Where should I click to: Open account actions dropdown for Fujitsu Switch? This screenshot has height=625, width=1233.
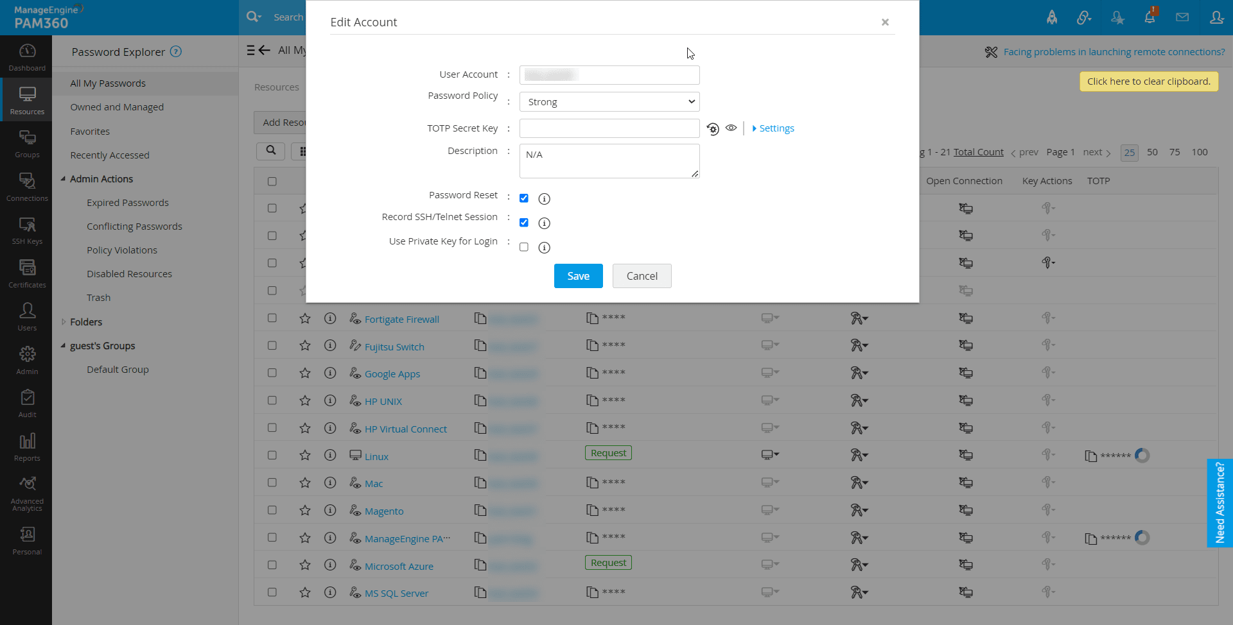[x=859, y=346]
